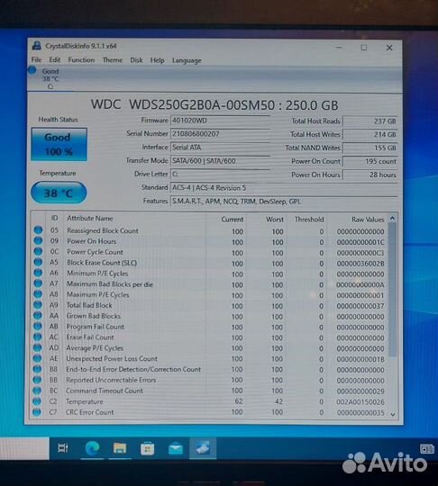
Task: Open the File menu
Action: 36,59
